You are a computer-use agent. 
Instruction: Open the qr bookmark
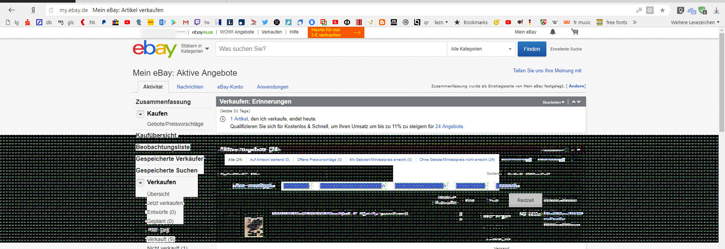[x=421, y=22]
